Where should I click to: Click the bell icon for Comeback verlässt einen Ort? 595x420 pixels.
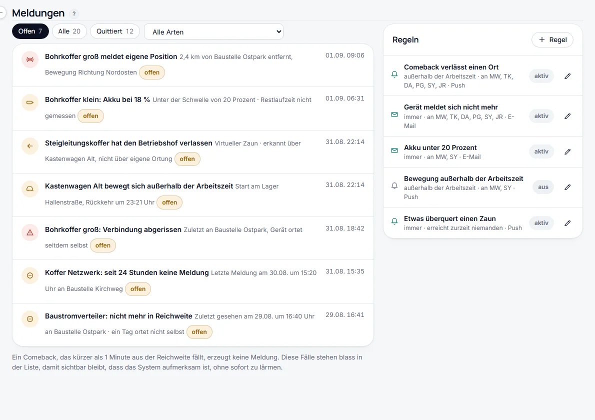394,74
